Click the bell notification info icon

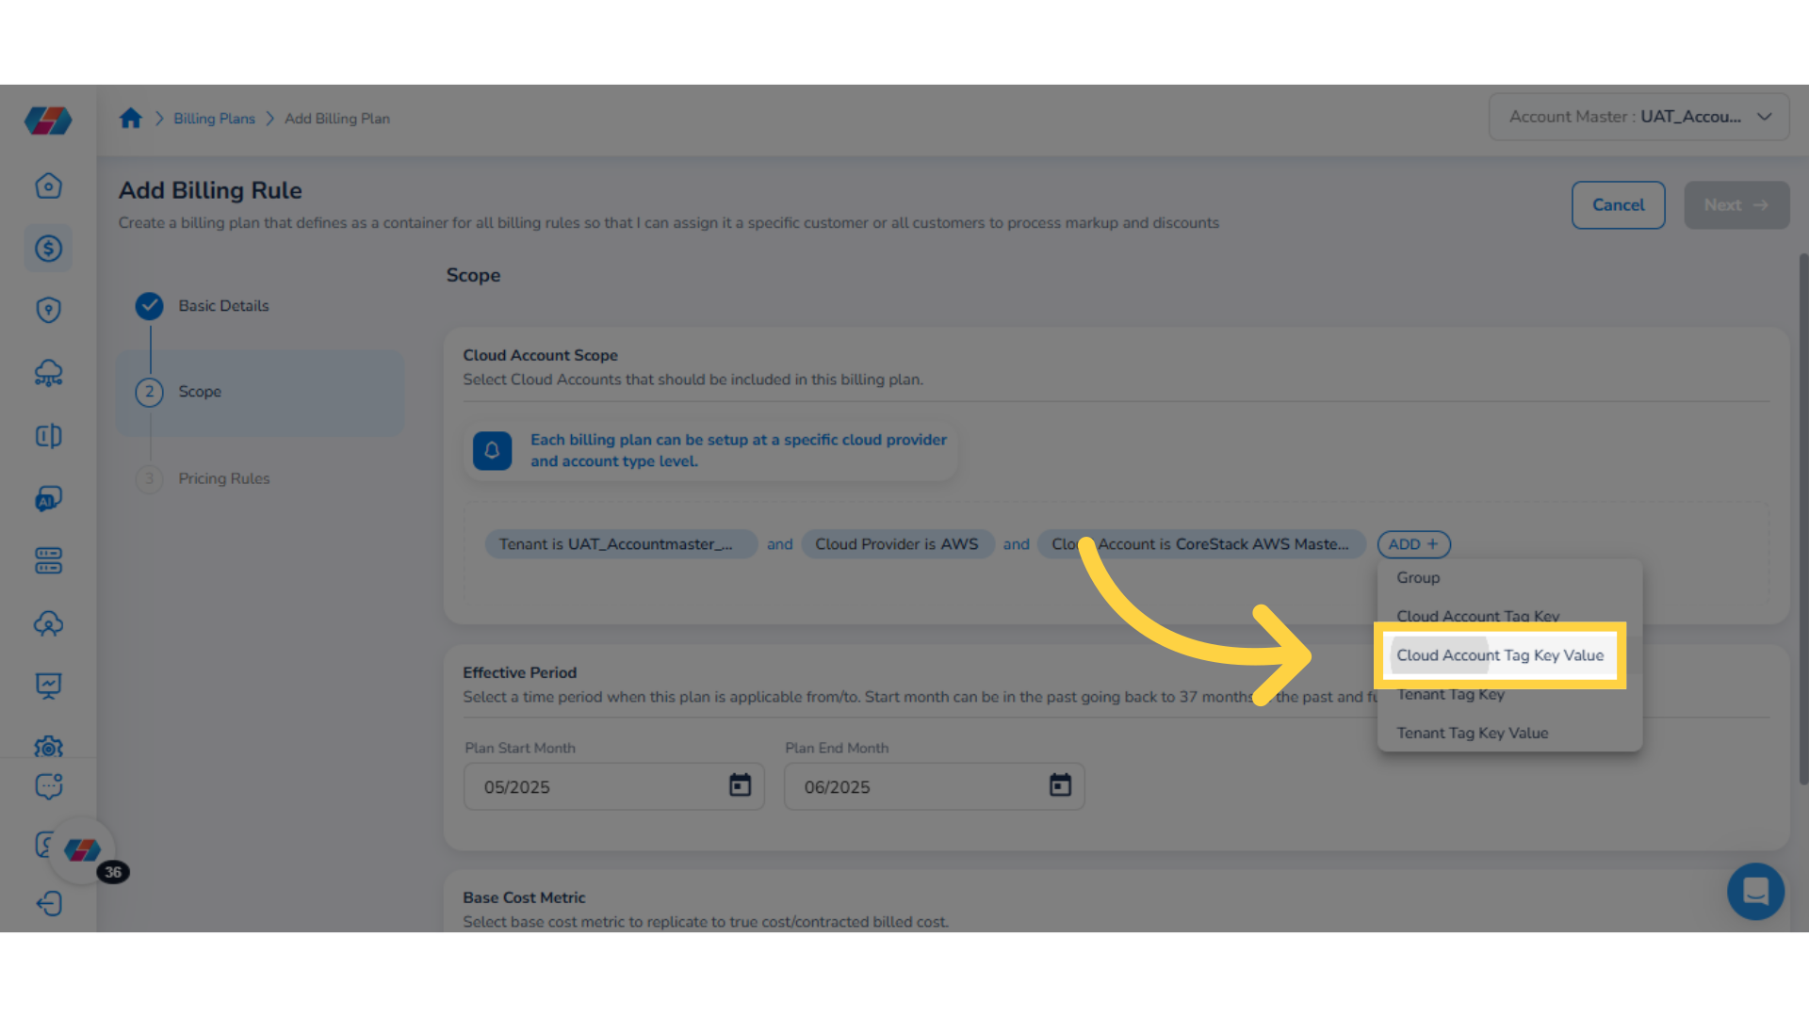coord(492,450)
